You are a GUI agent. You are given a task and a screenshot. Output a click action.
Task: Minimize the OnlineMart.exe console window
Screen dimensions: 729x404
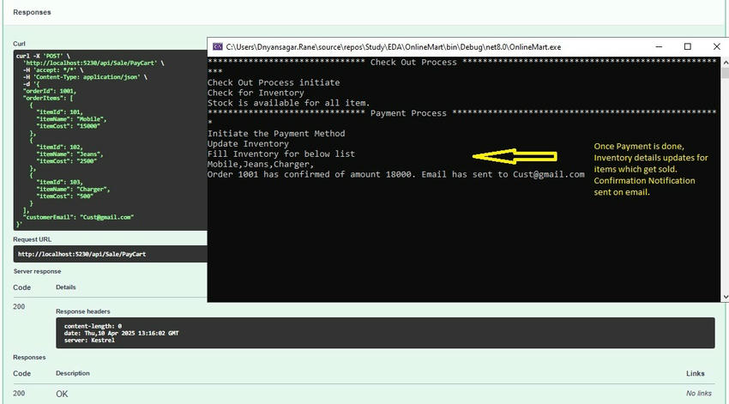coord(659,46)
